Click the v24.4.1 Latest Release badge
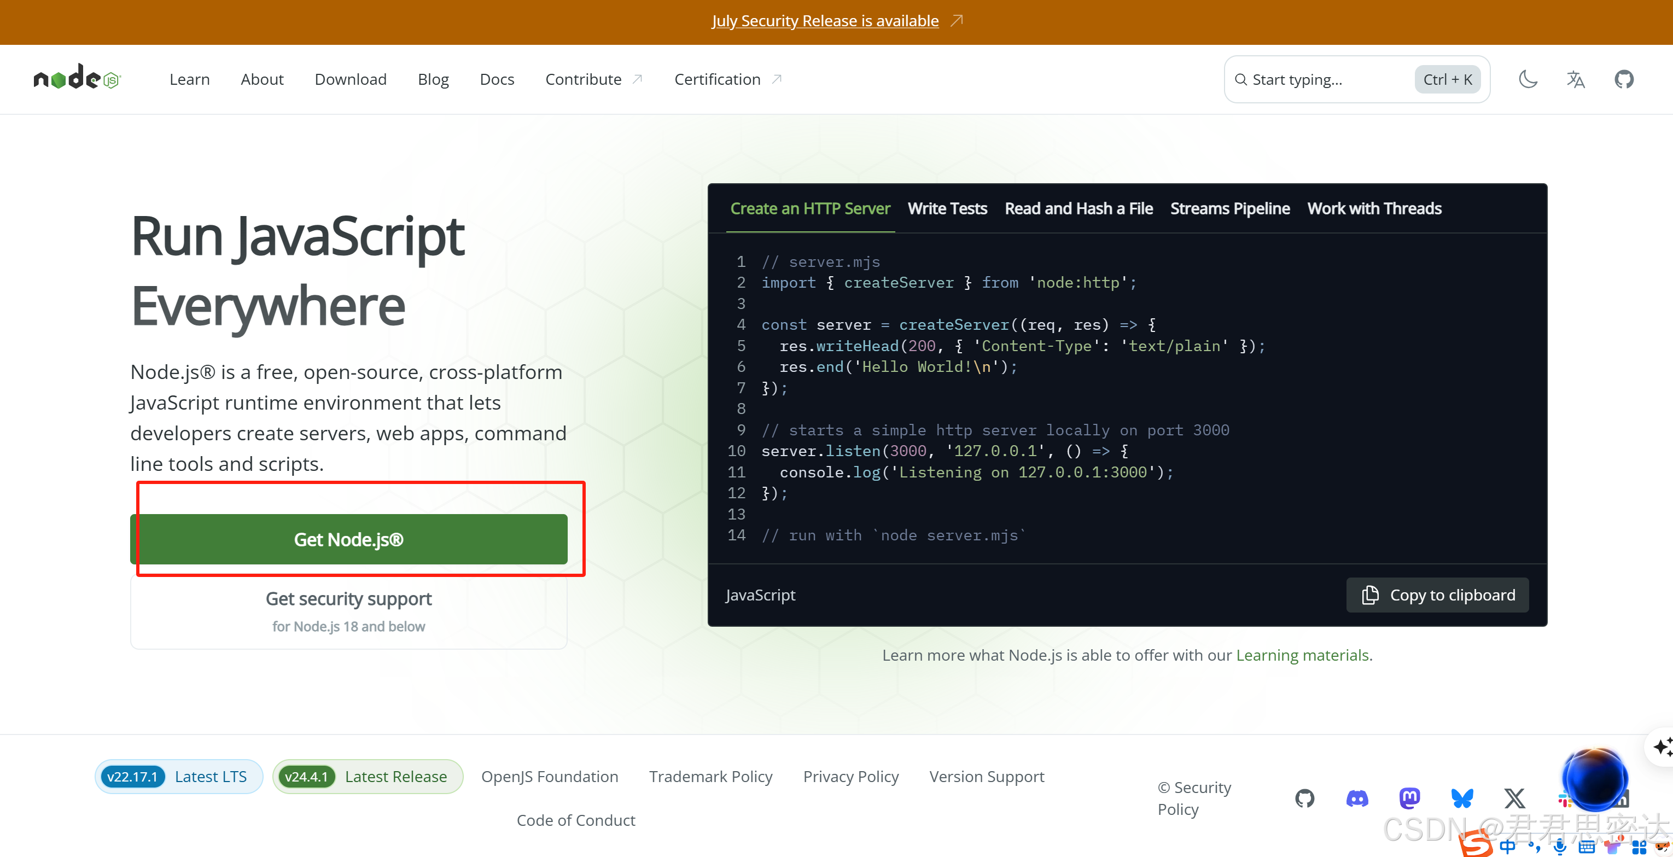Image resolution: width=1673 pixels, height=857 pixels. click(368, 777)
